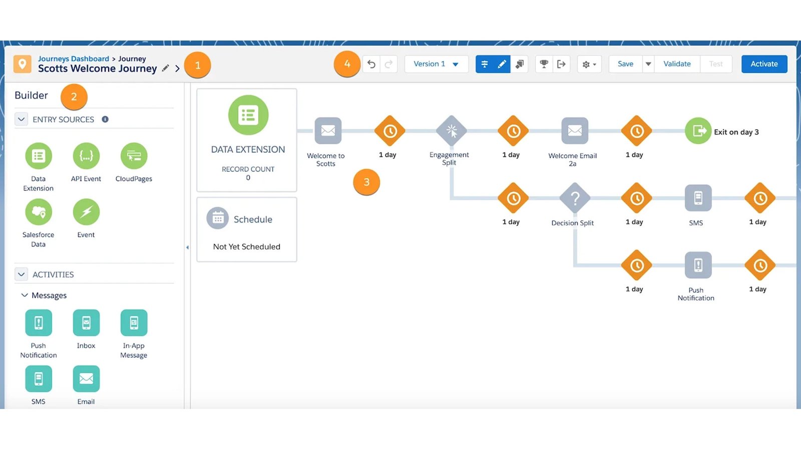The width and height of the screenshot is (801, 450).
Task: Select Push Notification in Builder Messages list
Action: (39, 323)
